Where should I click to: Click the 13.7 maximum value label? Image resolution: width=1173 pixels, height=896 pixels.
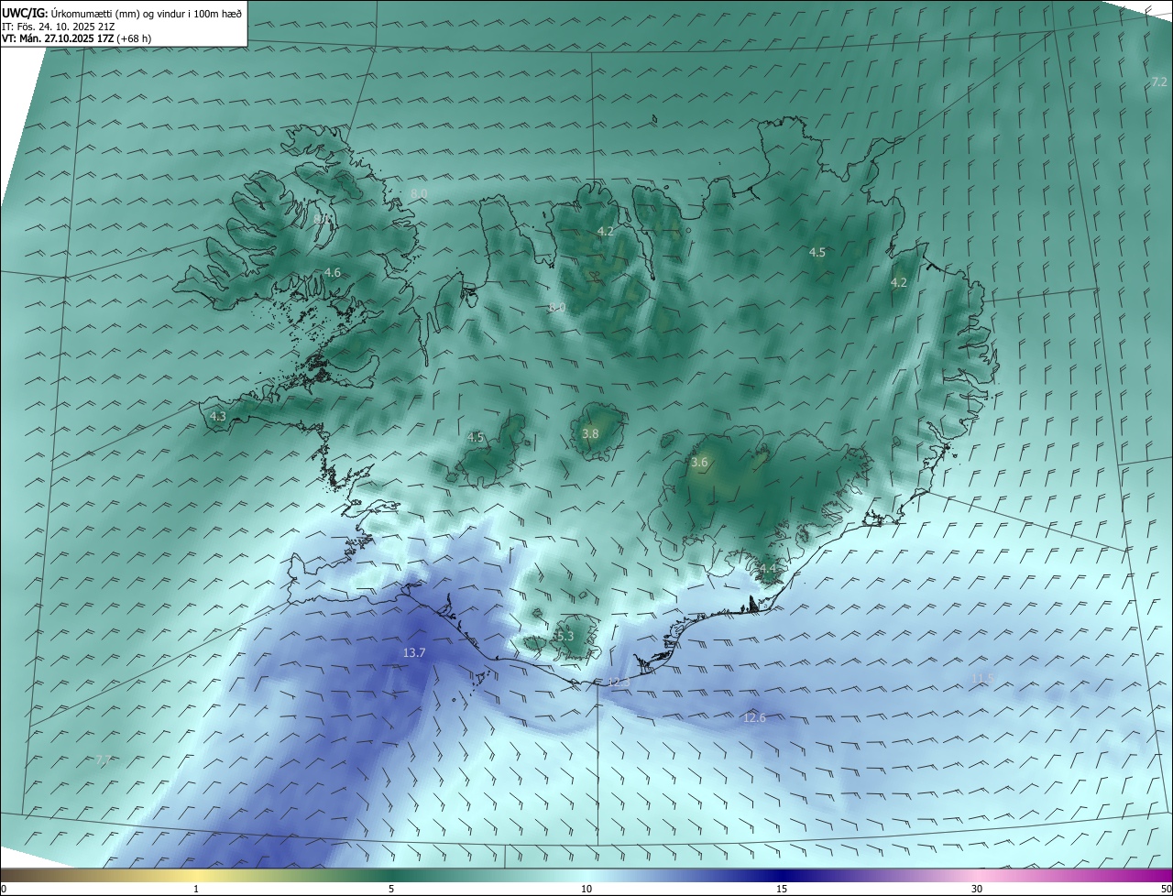click(x=414, y=652)
